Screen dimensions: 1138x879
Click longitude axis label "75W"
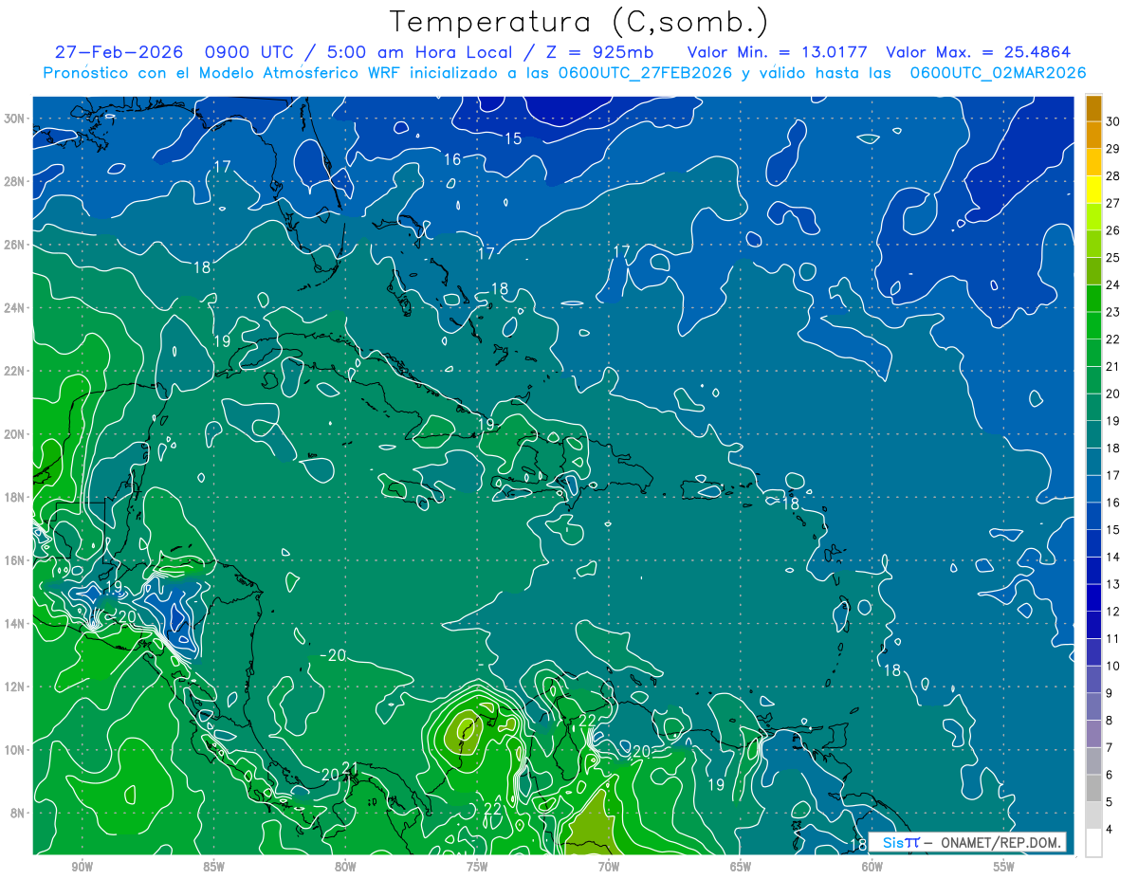tap(477, 867)
